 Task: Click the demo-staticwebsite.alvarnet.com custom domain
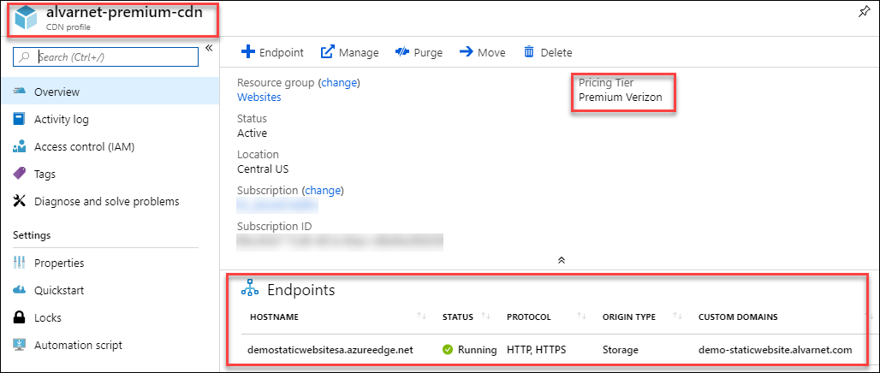(x=775, y=349)
